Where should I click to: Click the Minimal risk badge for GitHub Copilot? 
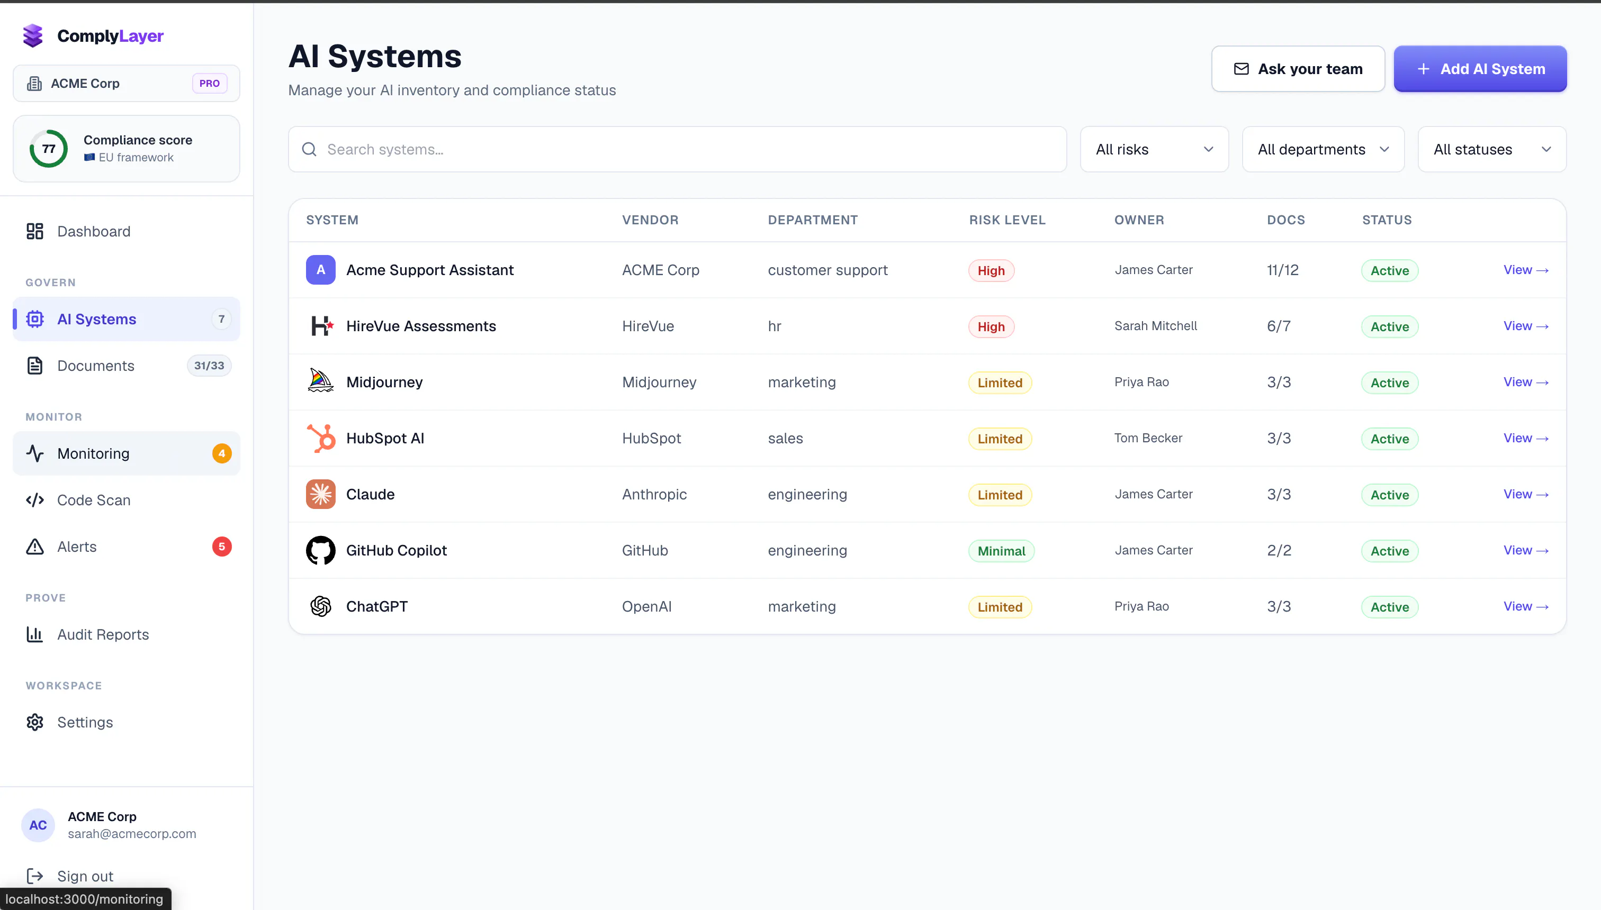coord(1001,551)
